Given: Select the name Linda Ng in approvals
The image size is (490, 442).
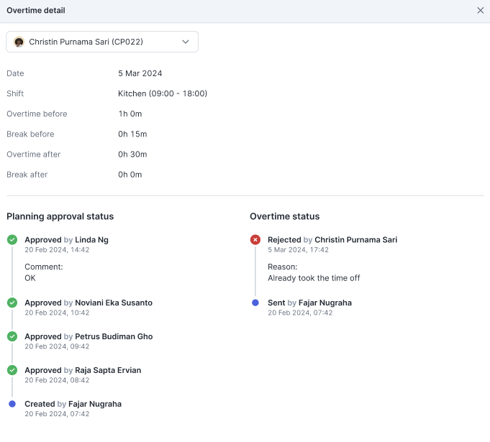Looking at the screenshot, I should pos(91,240).
